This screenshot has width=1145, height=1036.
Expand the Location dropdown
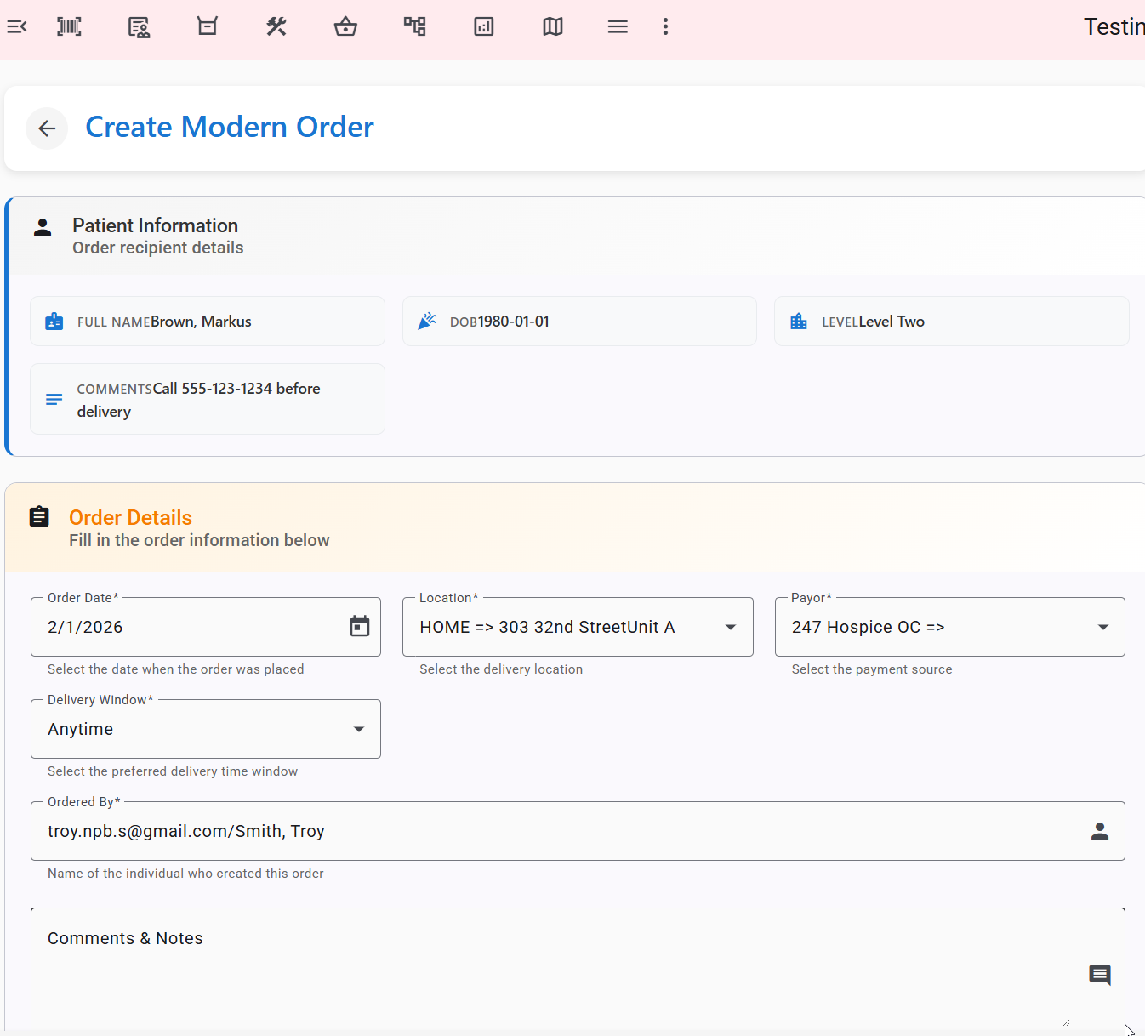click(730, 627)
